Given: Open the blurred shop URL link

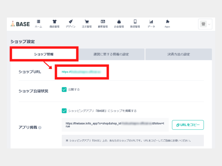Looking at the screenshot, I should (x=81, y=72).
